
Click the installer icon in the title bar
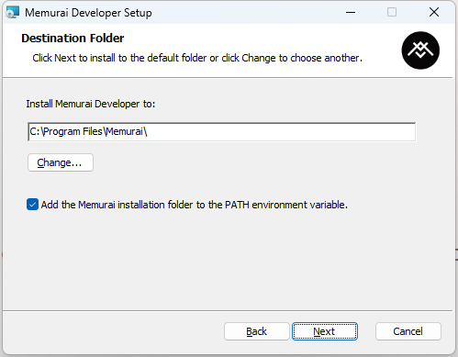(x=13, y=13)
